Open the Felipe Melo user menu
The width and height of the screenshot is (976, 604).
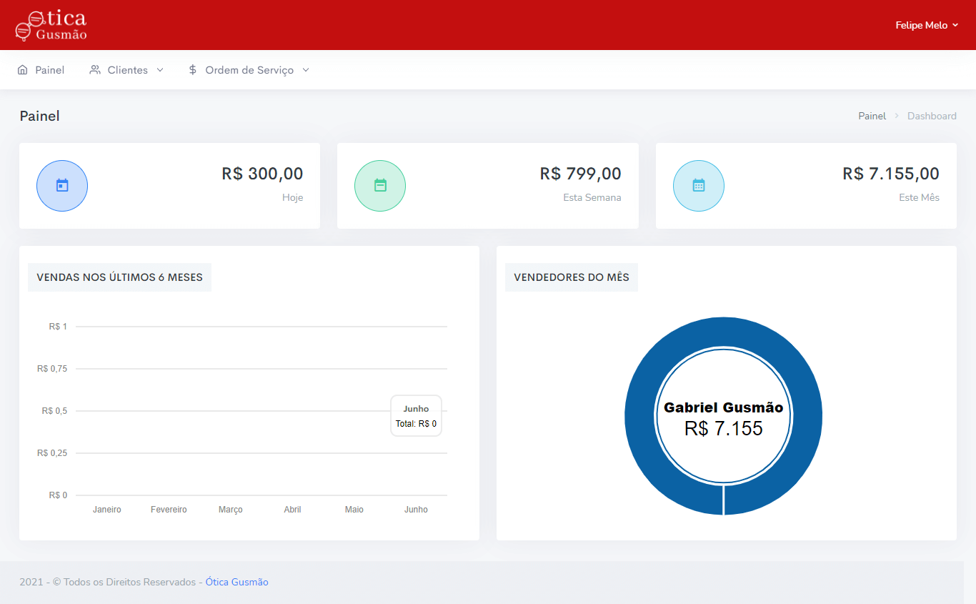point(926,25)
